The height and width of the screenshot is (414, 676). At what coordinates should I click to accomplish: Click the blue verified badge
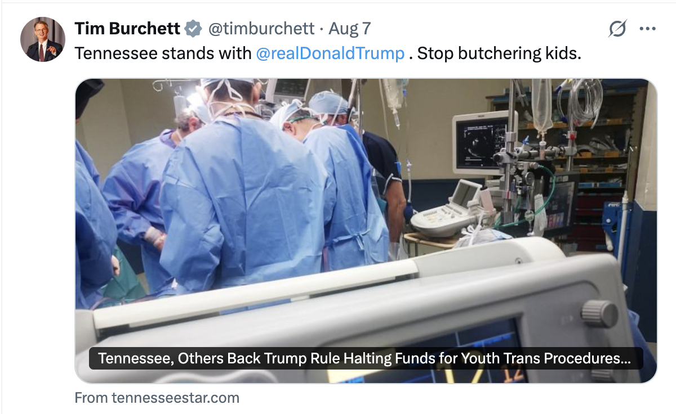[193, 28]
